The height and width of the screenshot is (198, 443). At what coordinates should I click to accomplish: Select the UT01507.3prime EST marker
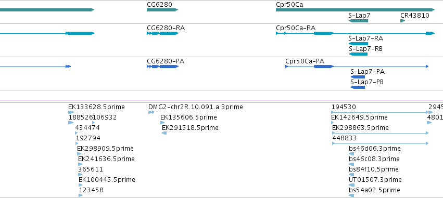pos(352,185)
